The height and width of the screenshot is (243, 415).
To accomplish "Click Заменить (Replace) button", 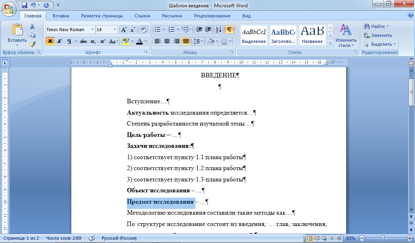I will pyautogui.click(x=378, y=35).
